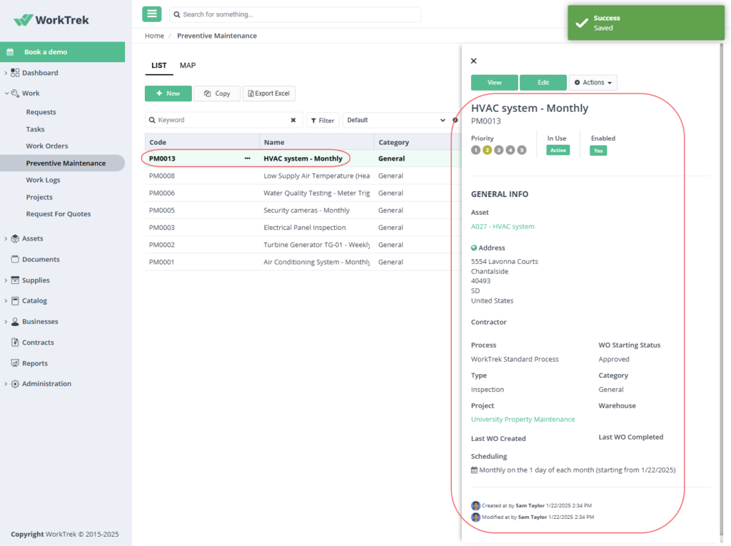This screenshot has height=546, width=731.
Task: Click the Export Excel button
Action: pos(269,93)
